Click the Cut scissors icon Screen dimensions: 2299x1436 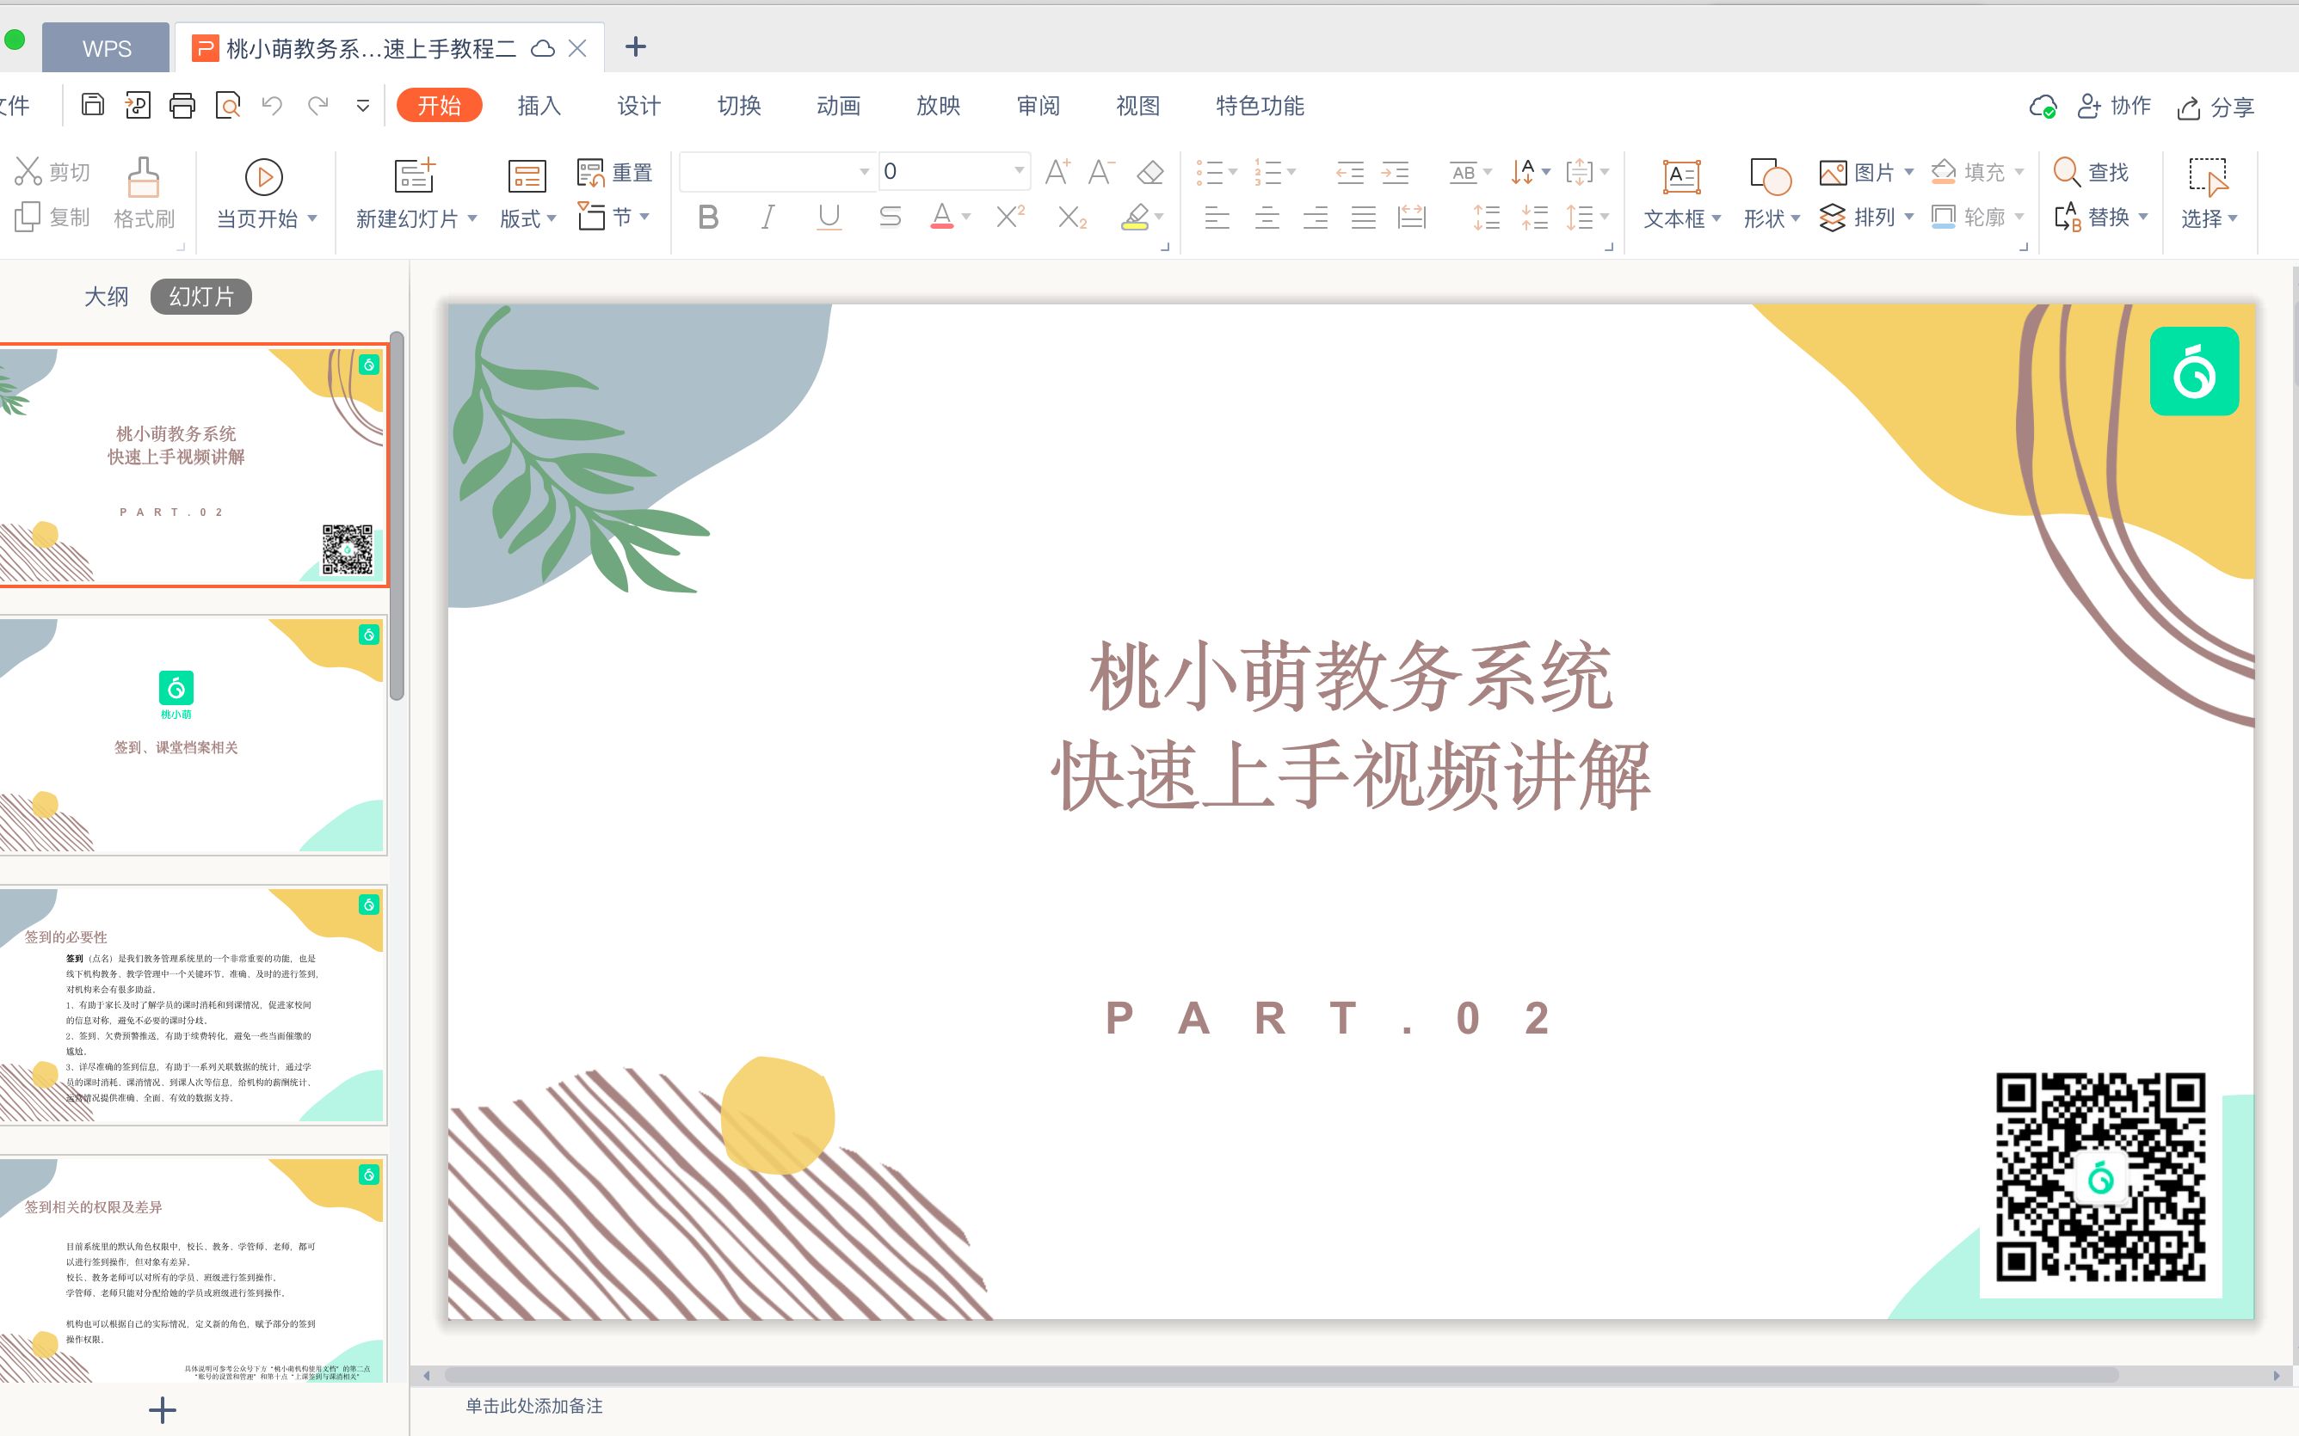coord(28,172)
